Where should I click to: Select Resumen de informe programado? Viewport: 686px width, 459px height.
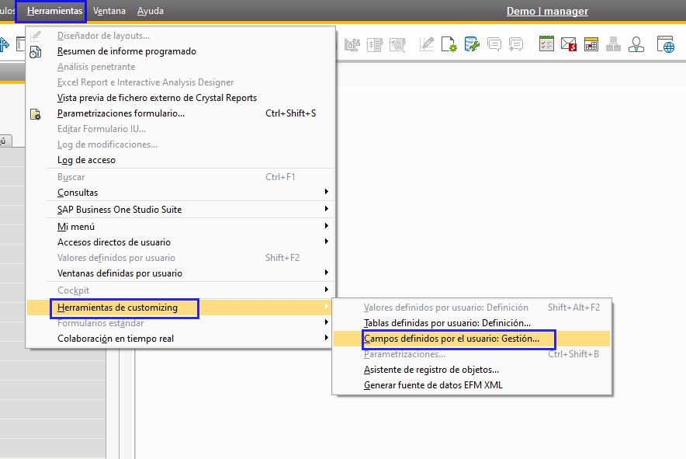pos(126,51)
